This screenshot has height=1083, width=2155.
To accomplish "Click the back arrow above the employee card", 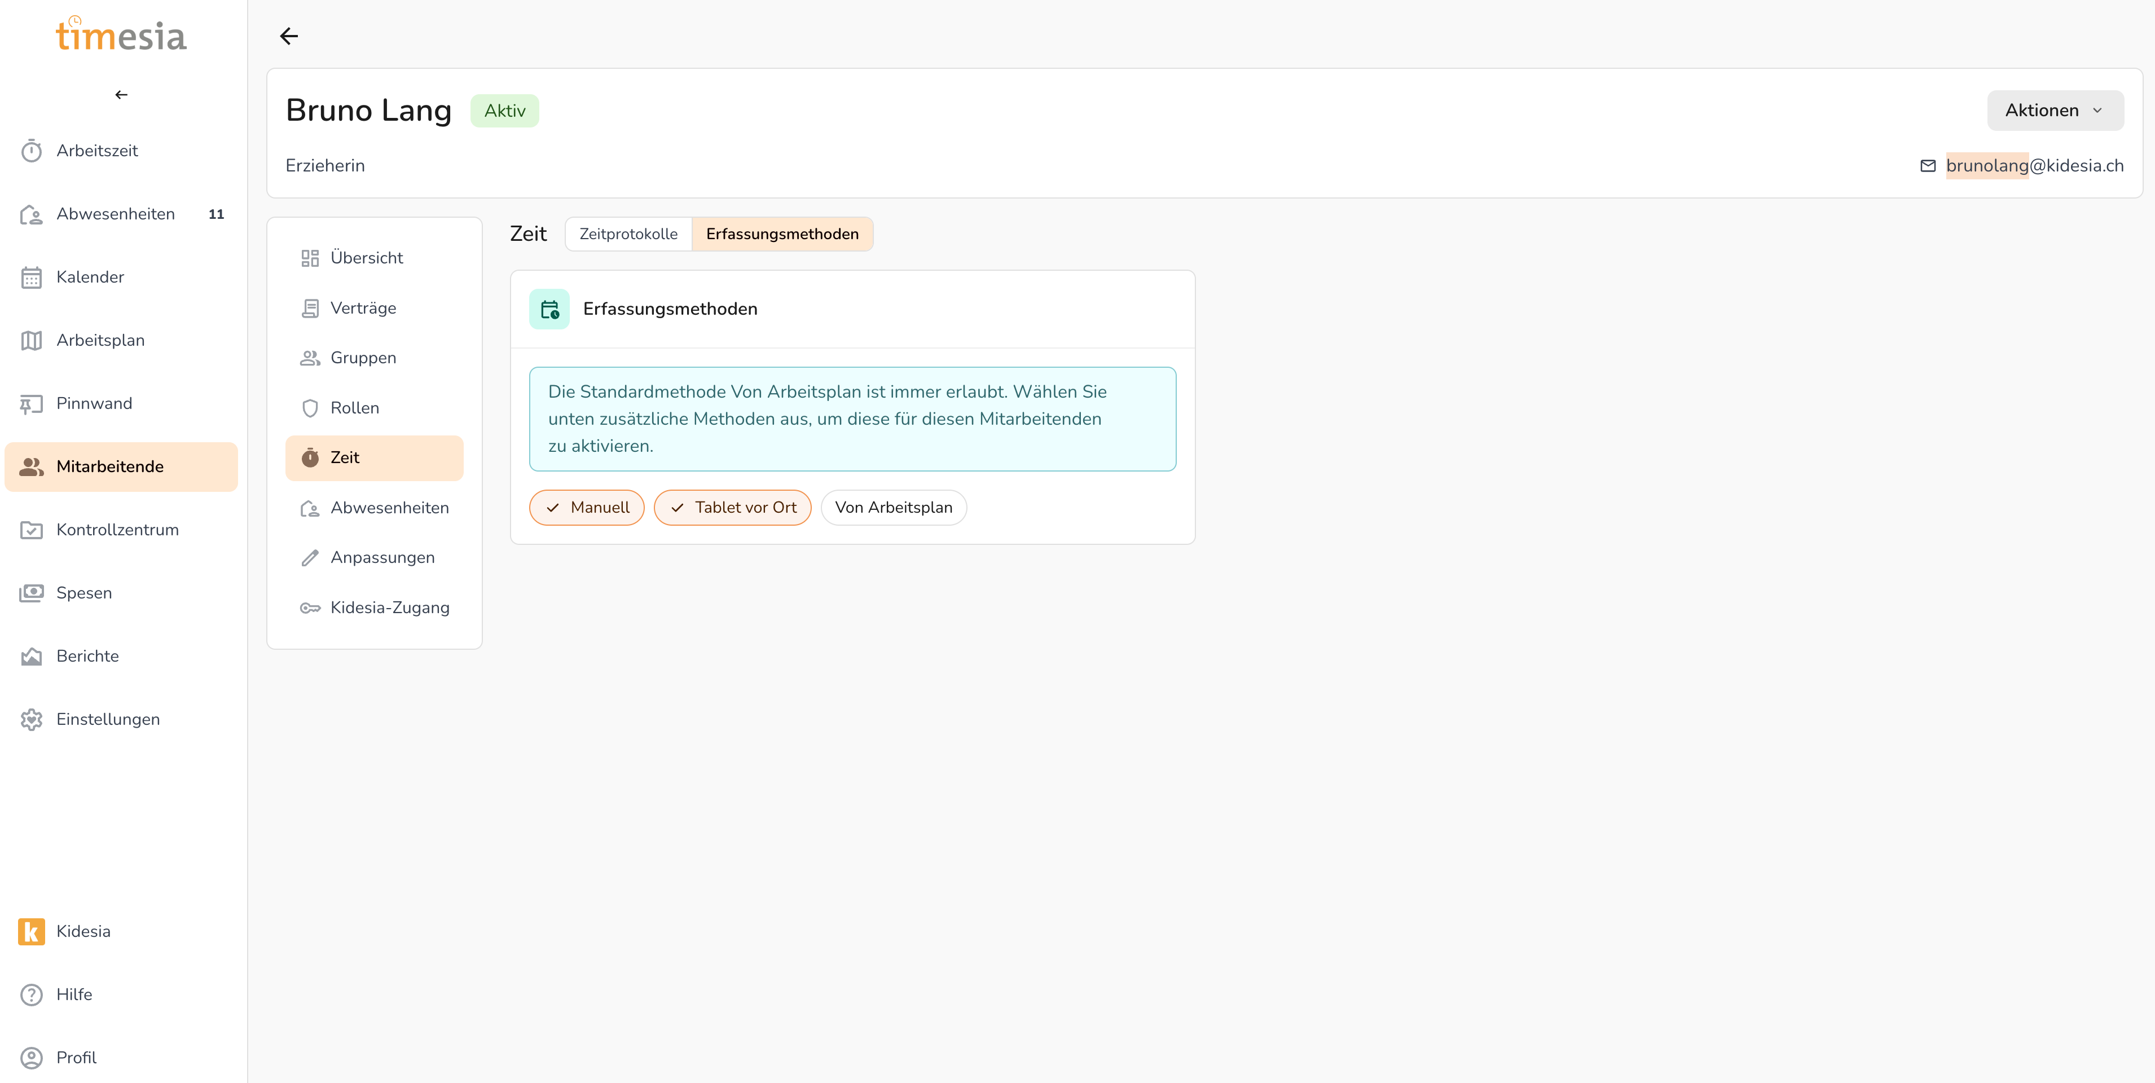I will click(x=289, y=36).
